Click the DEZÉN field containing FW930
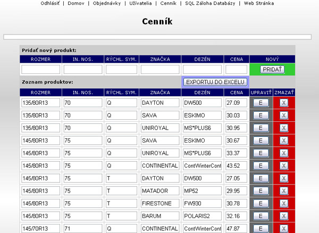 point(202,203)
